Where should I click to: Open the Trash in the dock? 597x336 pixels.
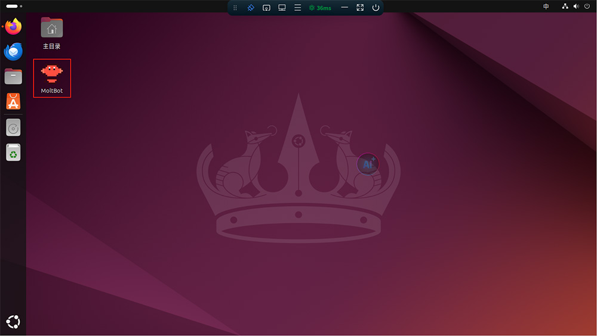pyautogui.click(x=13, y=153)
